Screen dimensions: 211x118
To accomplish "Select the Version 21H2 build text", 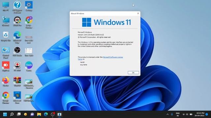I will pyautogui.click(x=91, y=35).
